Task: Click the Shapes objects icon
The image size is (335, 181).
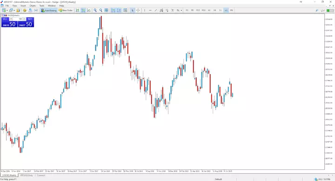Action: coord(178,10)
